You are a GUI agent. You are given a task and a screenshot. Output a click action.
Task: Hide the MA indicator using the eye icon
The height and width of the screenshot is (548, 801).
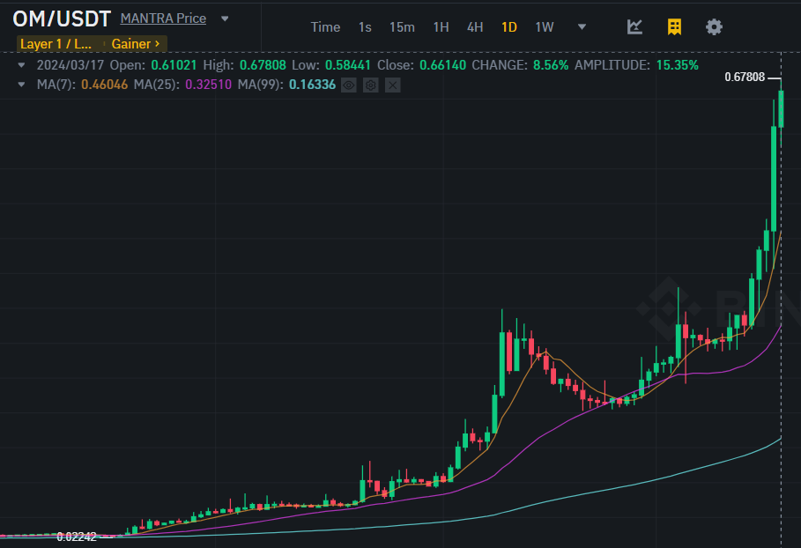349,85
